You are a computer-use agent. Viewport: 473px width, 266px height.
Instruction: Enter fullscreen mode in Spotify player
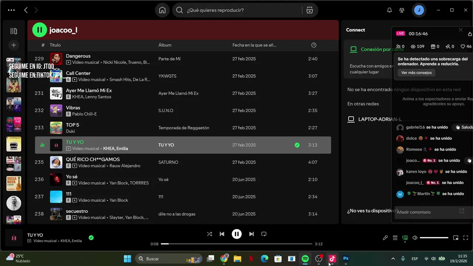coord(466,238)
